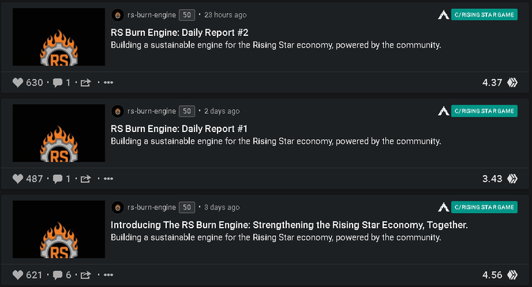Visit rs-burn-engine profile from the Introducing post

point(152,207)
